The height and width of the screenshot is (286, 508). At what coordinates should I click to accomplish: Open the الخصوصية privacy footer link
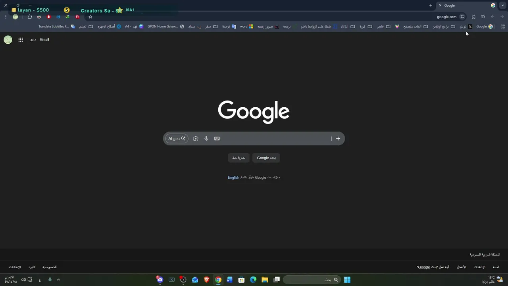click(x=50, y=267)
